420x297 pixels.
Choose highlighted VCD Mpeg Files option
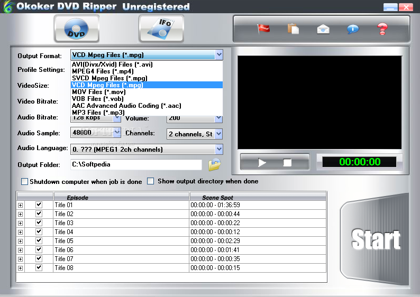point(147,85)
